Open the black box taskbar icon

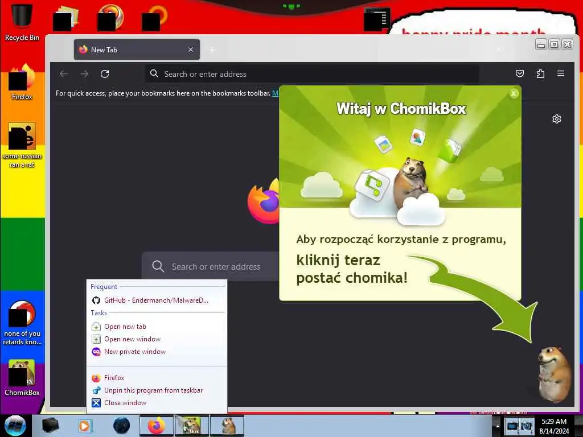click(50, 426)
